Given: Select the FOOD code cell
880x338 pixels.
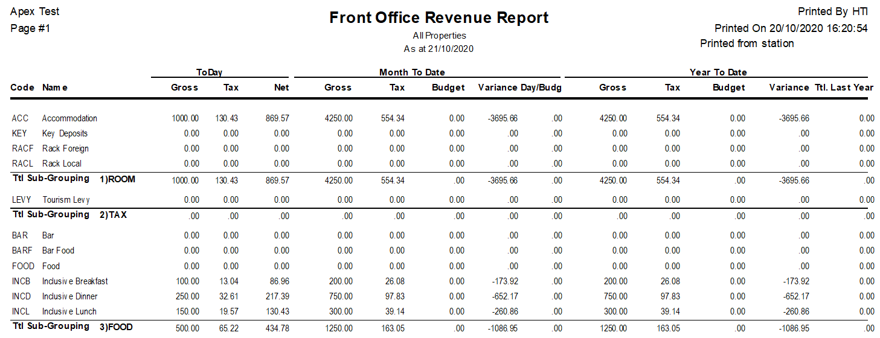Looking at the screenshot, I should coord(22,266).
